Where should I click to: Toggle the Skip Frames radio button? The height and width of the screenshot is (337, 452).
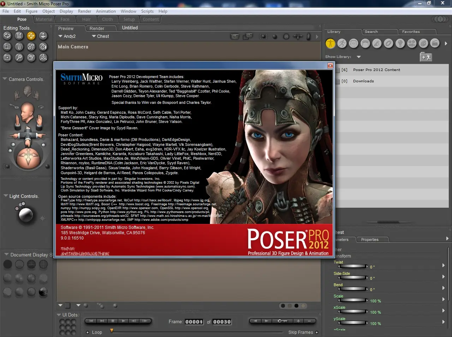click(x=317, y=332)
